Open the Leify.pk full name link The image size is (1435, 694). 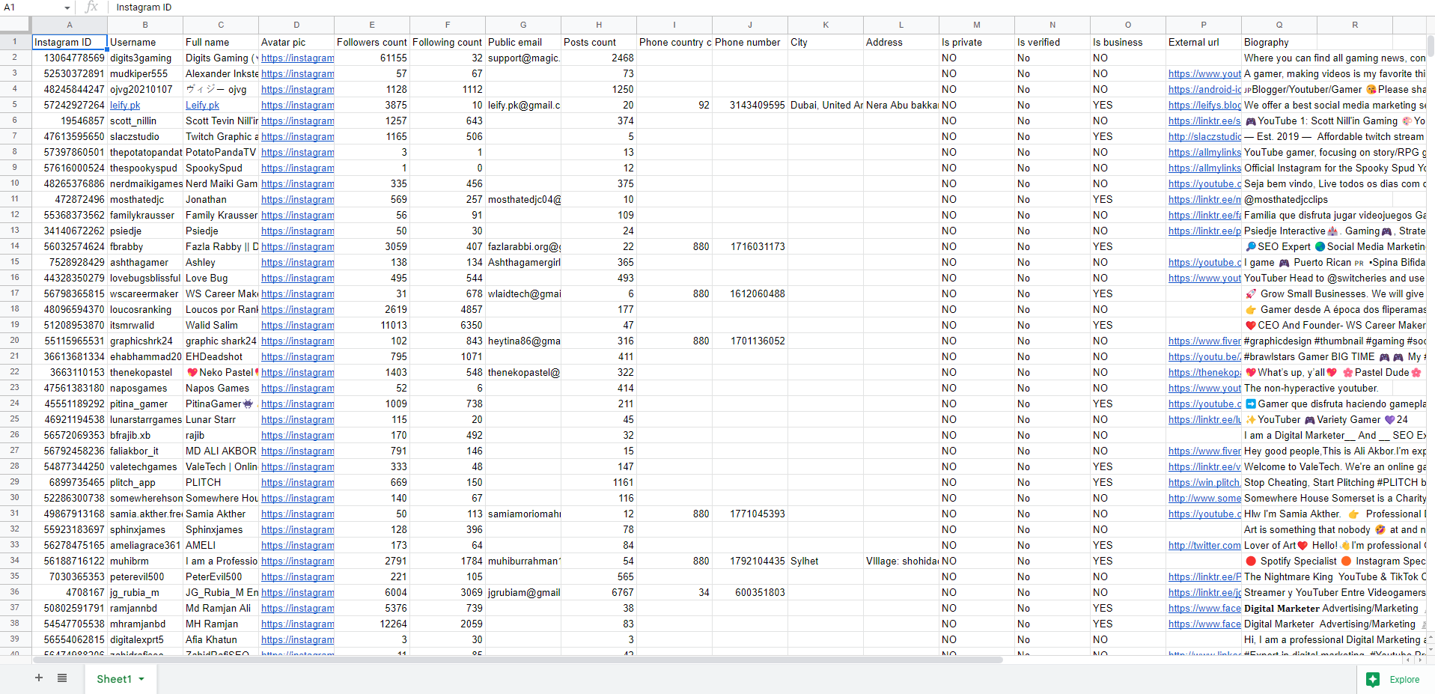202,105
